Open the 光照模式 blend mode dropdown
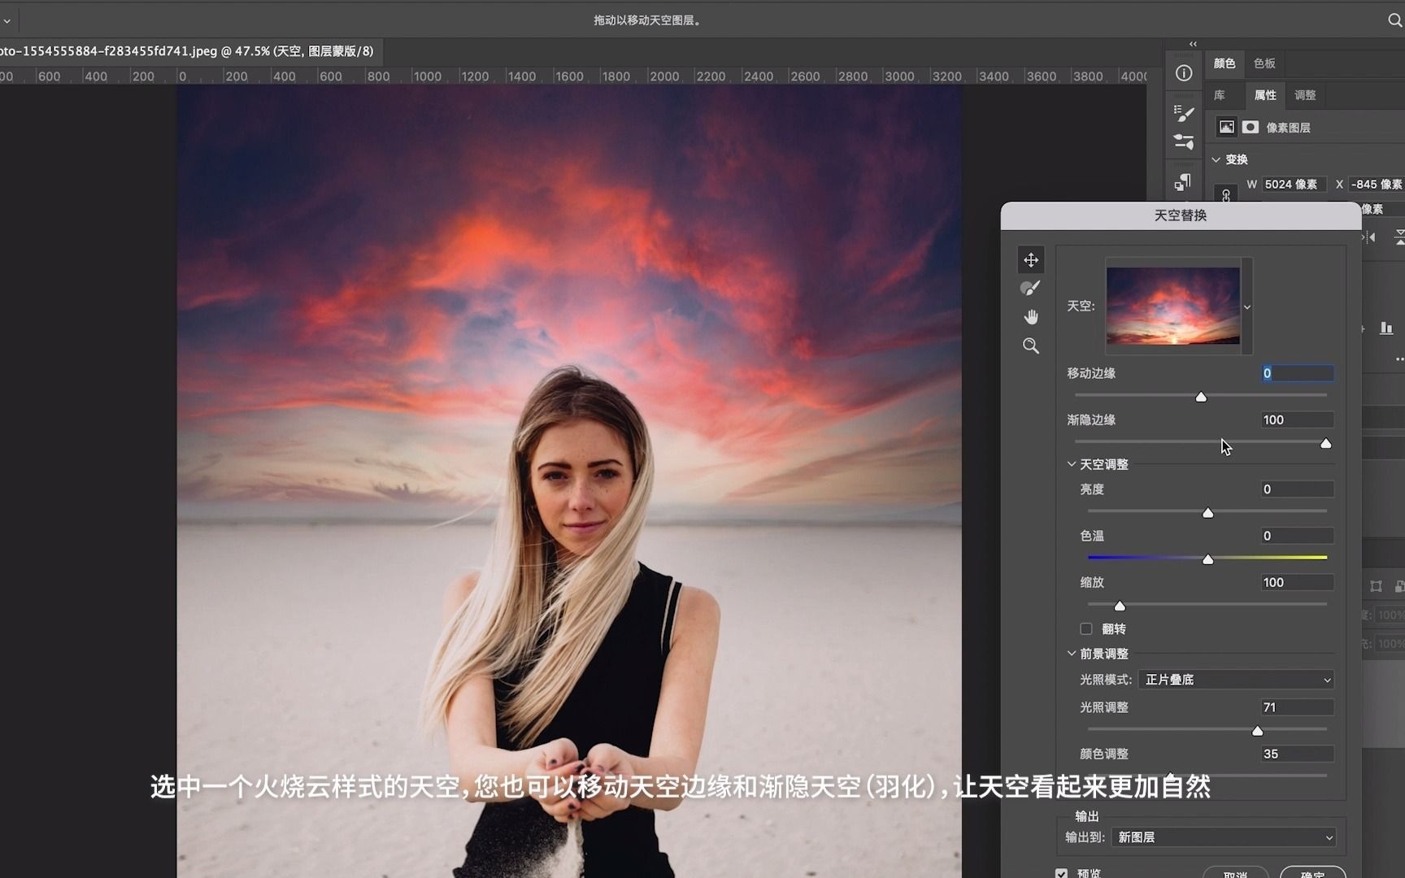The height and width of the screenshot is (878, 1405). [1237, 679]
